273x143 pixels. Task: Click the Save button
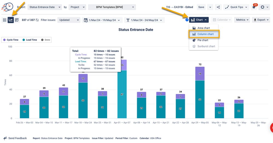(x=201, y=7)
